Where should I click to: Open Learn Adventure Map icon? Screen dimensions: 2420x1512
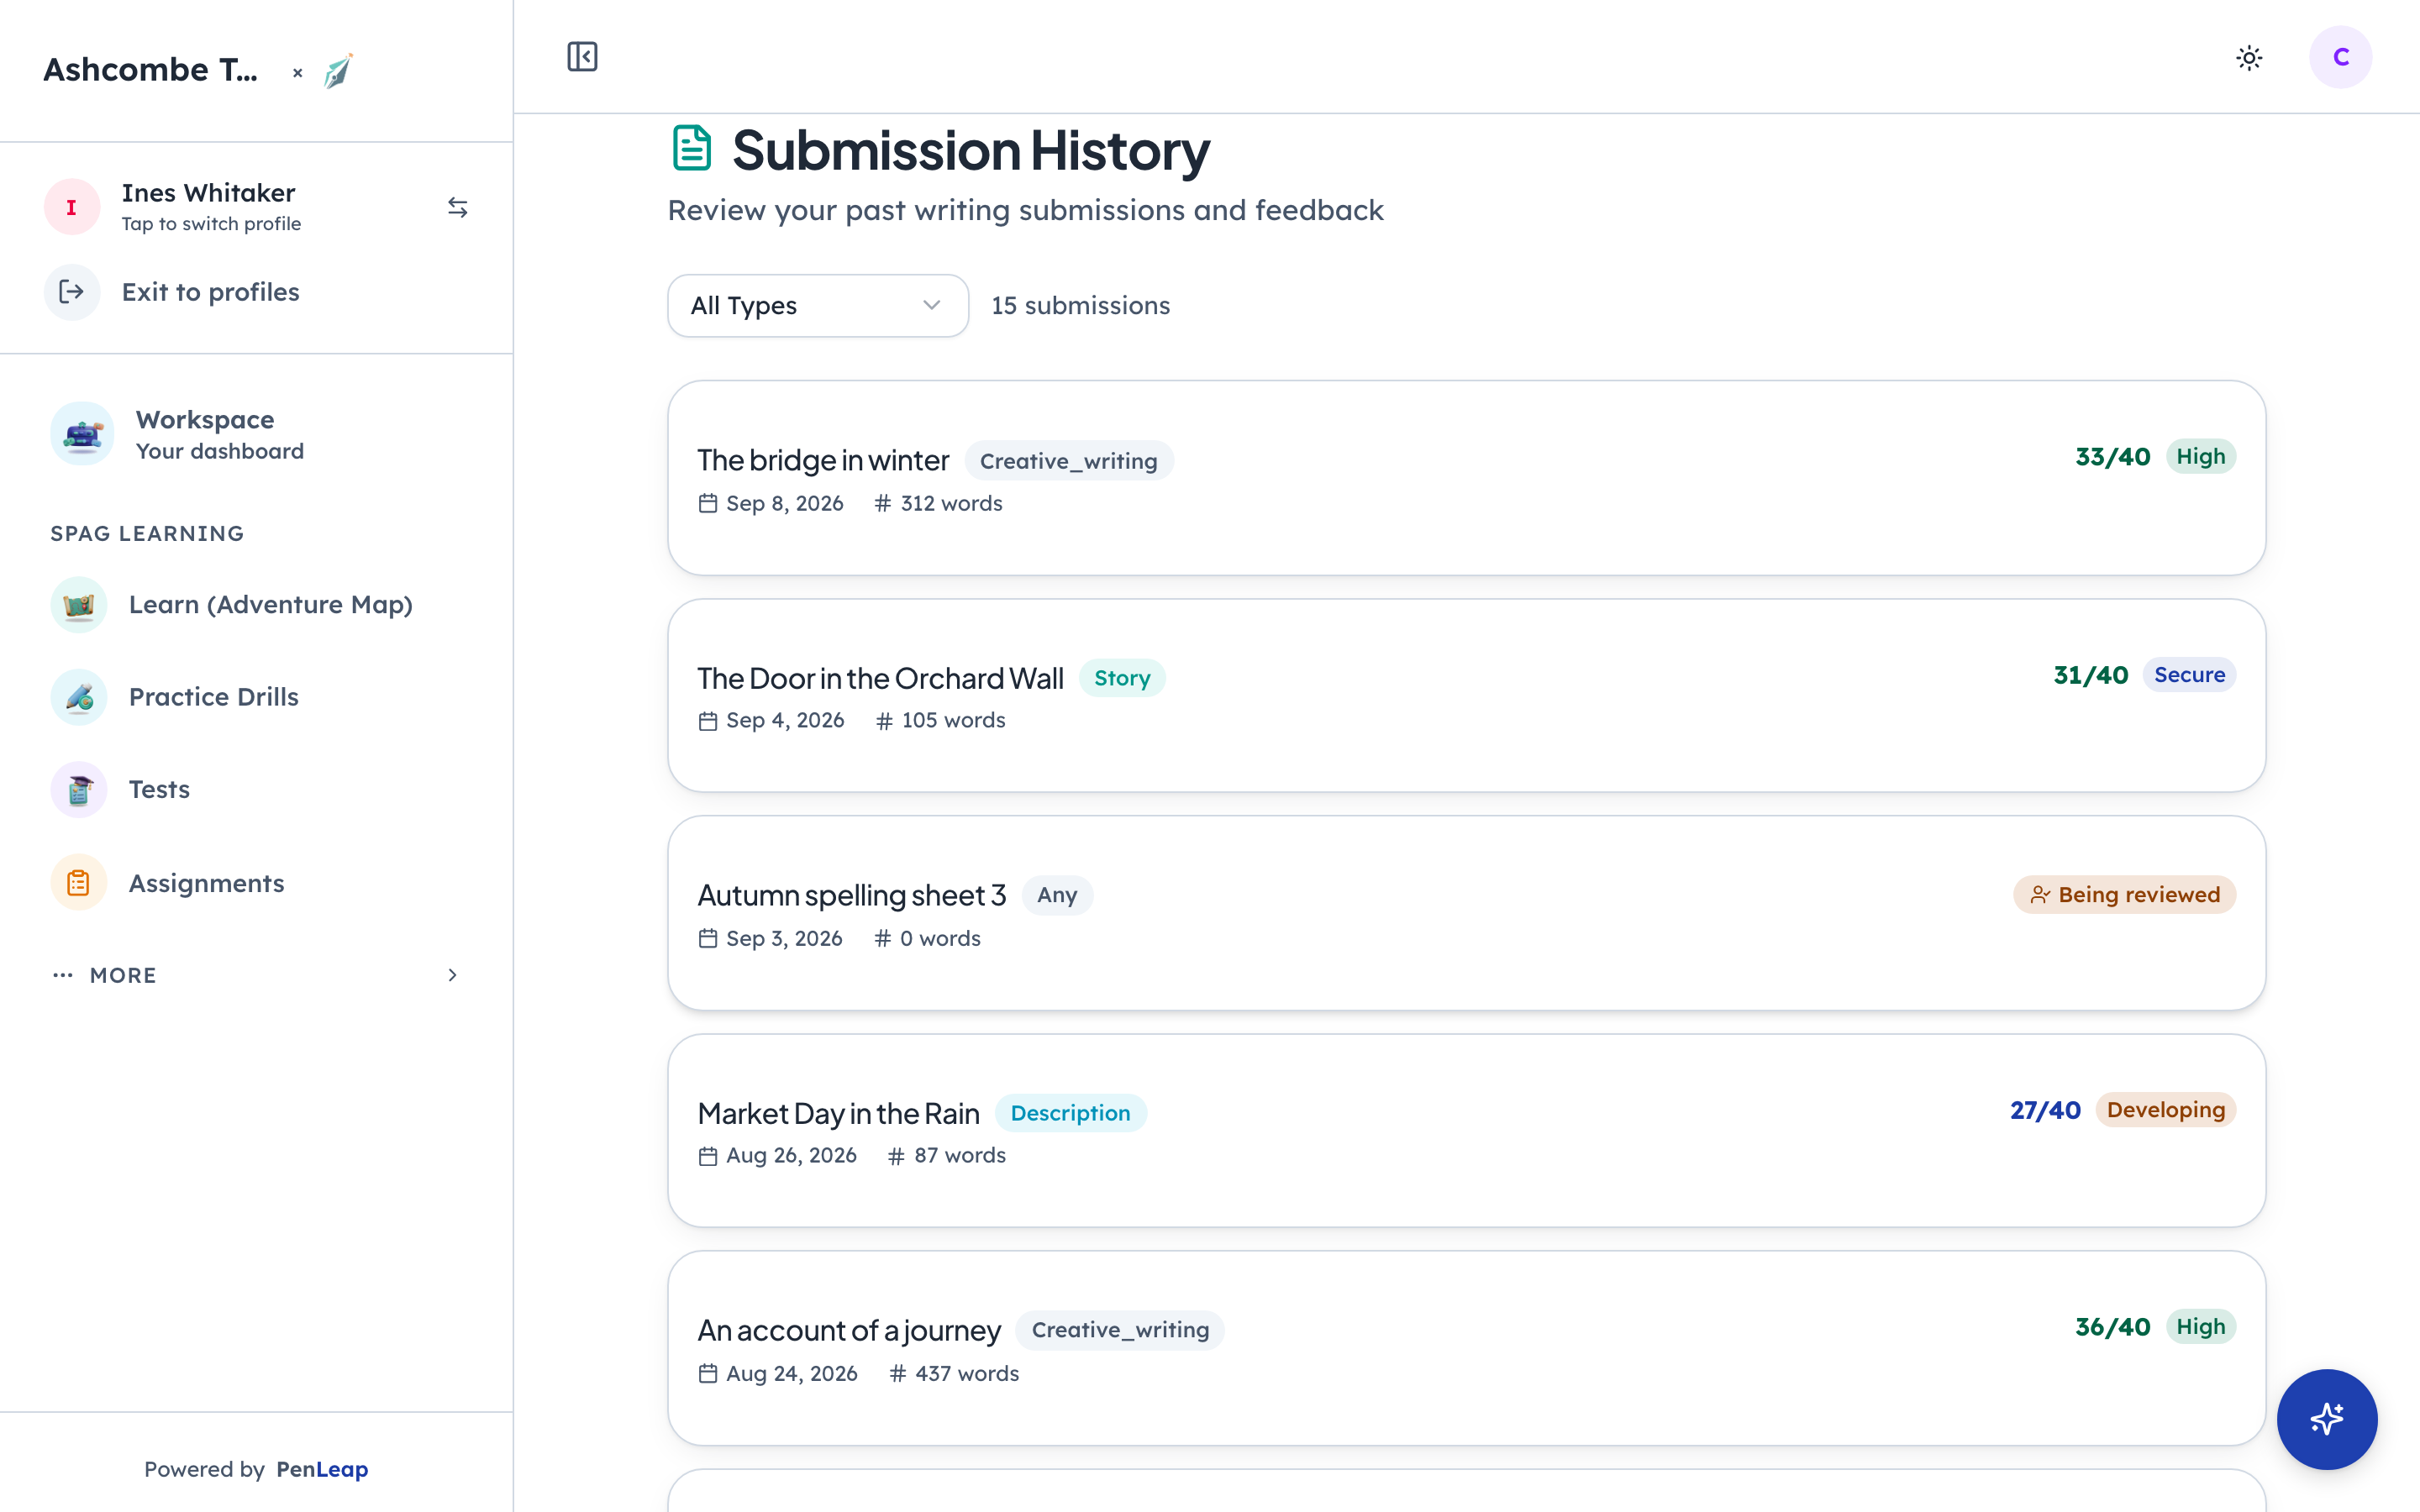tap(79, 605)
